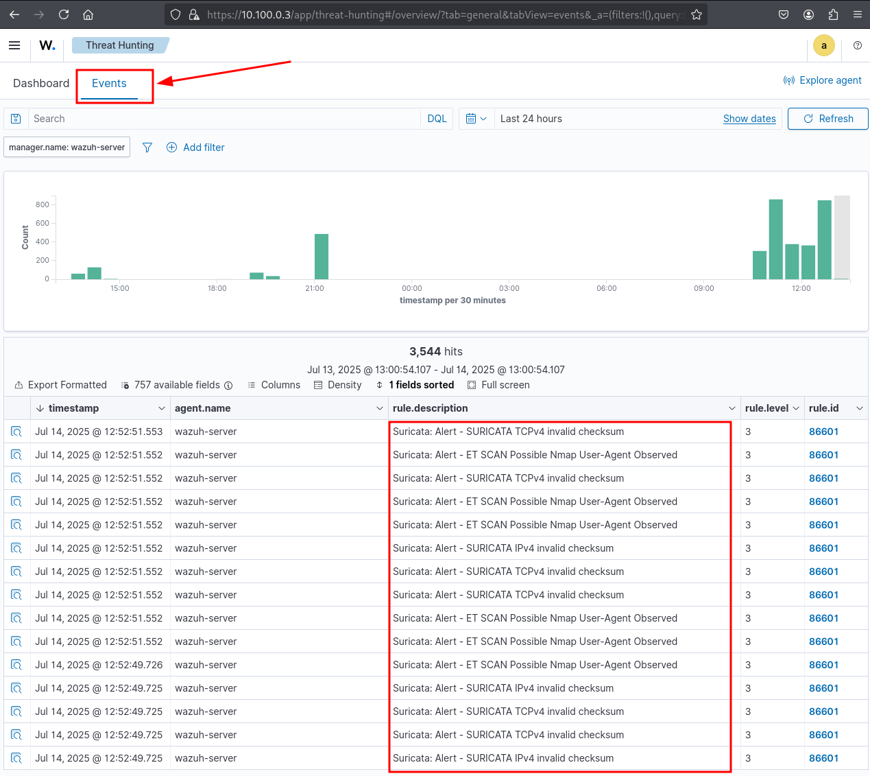Expand the timestamp column options chevron
Image resolution: width=870 pixels, height=776 pixels.
pyautogui.click(x=162, y=408)
